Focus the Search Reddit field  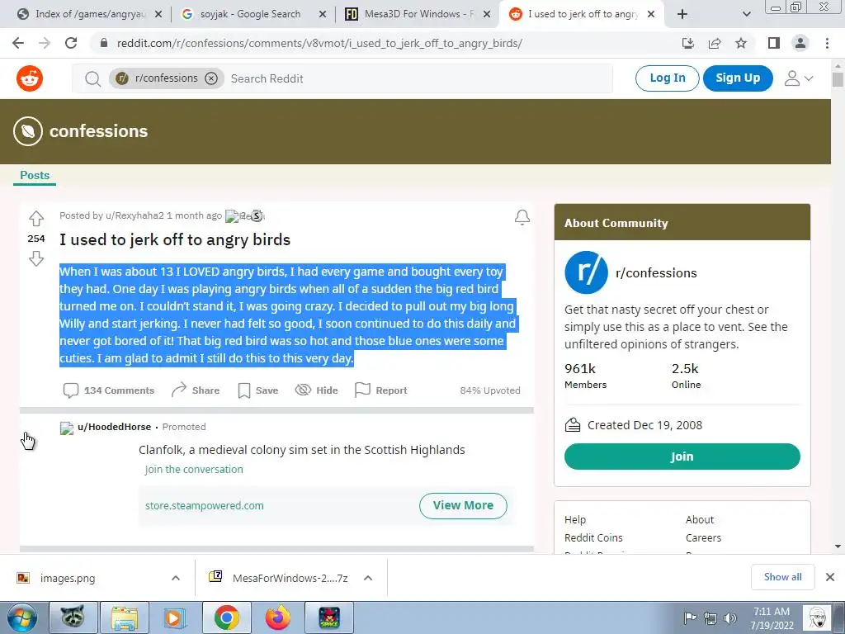click(418, 78)
